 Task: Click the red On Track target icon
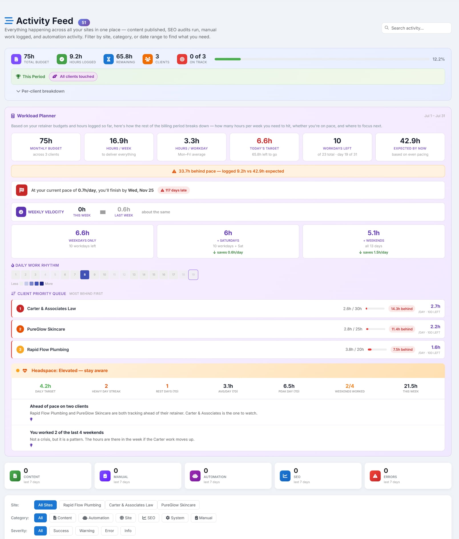tap(182, 59)
